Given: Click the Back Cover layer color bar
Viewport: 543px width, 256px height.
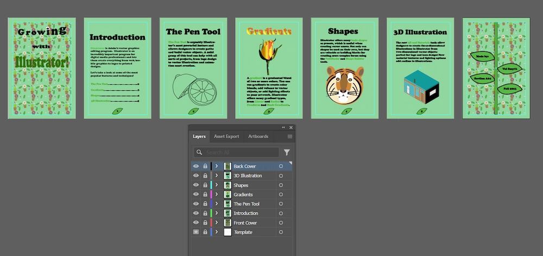Looking at the screenshot, I should [x=211, y=166].
